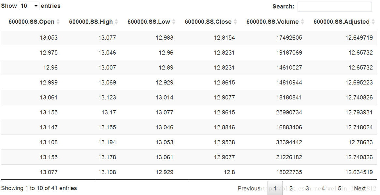Click High value 13.046

[x=107, y=53]
